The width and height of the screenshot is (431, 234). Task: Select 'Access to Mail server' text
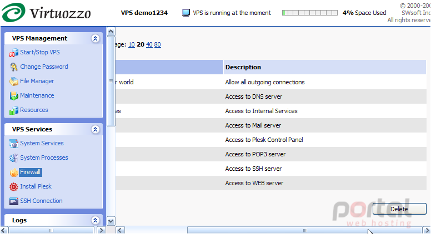(x=253, y=125)
